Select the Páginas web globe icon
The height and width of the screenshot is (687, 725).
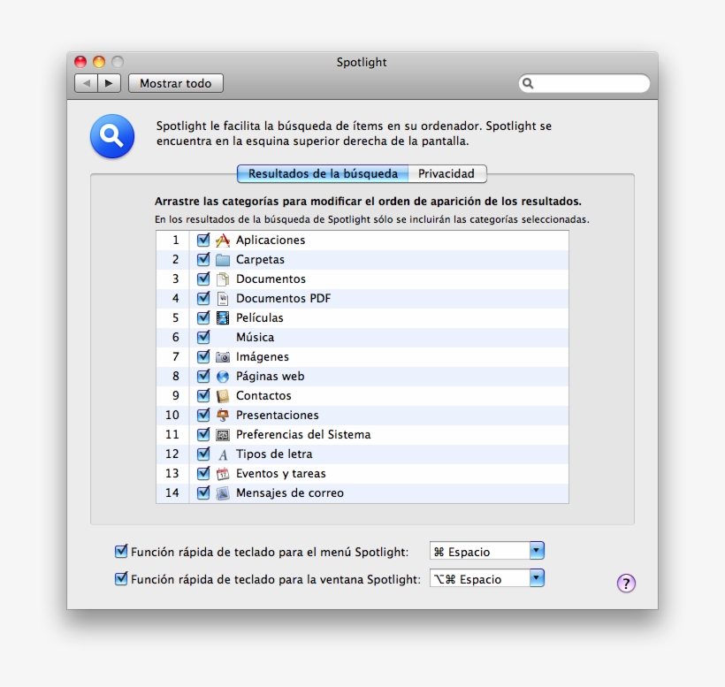point(222,376)
